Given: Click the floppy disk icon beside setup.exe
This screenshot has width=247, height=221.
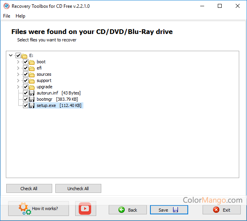Looking at the screenshot, I should [x=32, y=105].
